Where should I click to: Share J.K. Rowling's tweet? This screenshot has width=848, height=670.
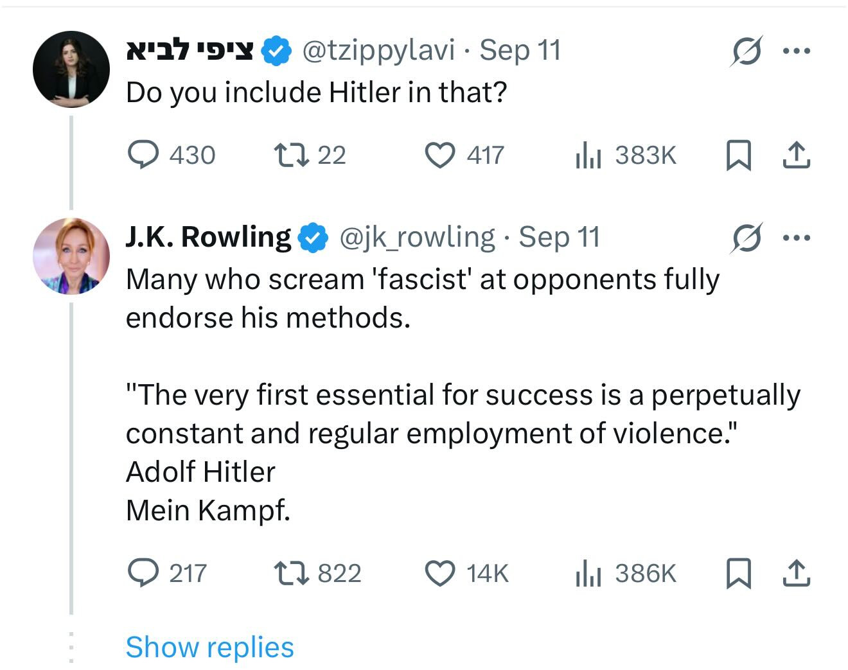point(796,572)
